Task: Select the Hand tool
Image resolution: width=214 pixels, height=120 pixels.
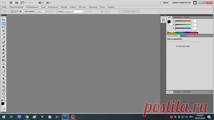Action: point(4,93)
